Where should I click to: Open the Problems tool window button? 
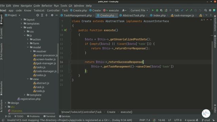(x=33, y=116)
